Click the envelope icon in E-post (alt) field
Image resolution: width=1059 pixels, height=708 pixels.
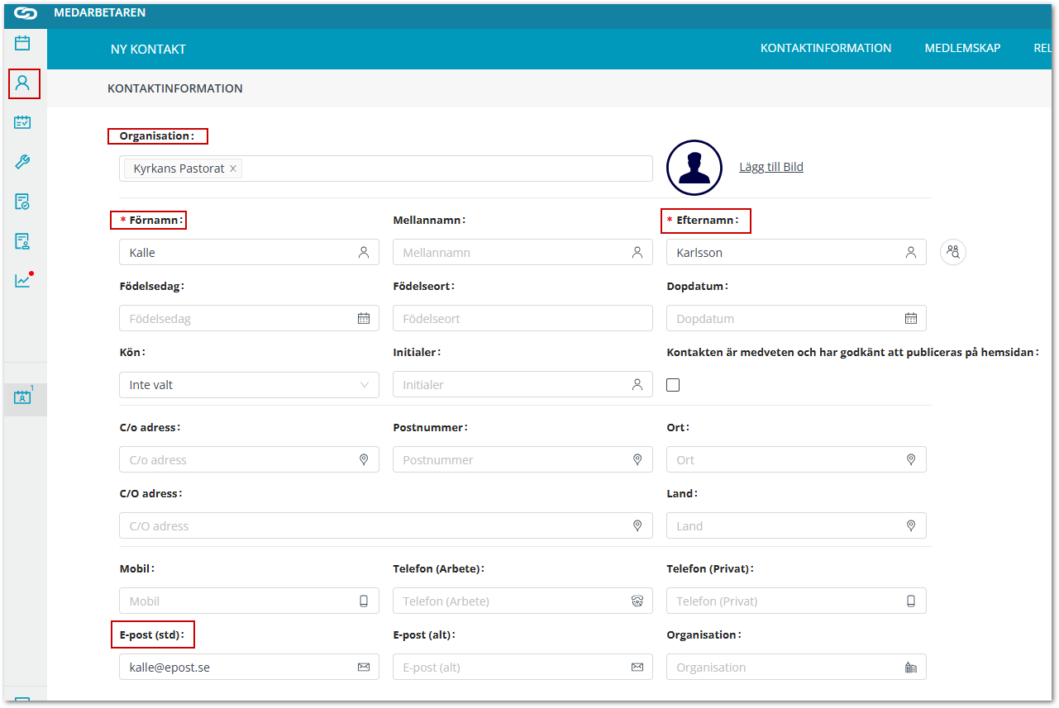[x=637, y=668]
